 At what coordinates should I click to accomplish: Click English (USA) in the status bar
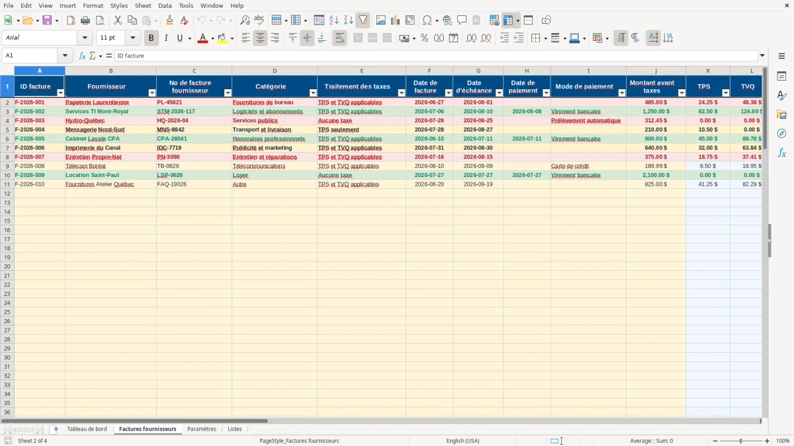pos(463,441)
